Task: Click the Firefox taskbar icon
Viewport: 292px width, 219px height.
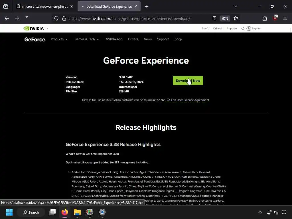Action: coord(65,212)
